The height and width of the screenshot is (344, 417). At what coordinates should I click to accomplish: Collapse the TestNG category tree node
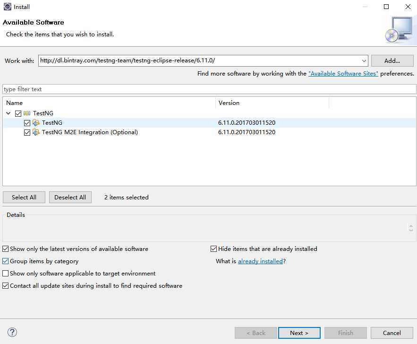coord(9,113)
